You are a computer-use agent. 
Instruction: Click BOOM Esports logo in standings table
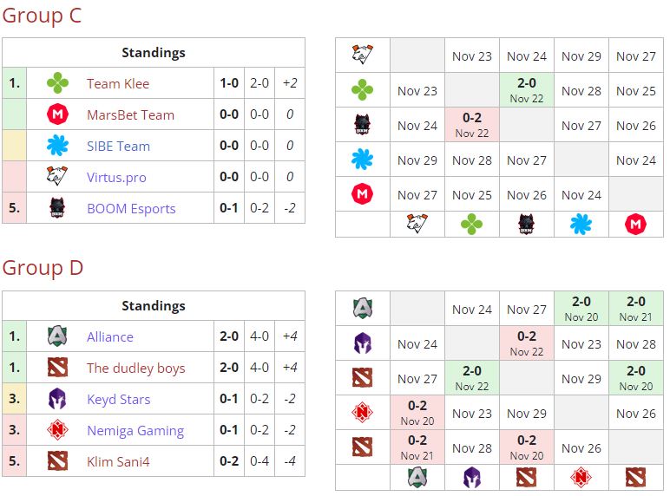coord(57,208)
